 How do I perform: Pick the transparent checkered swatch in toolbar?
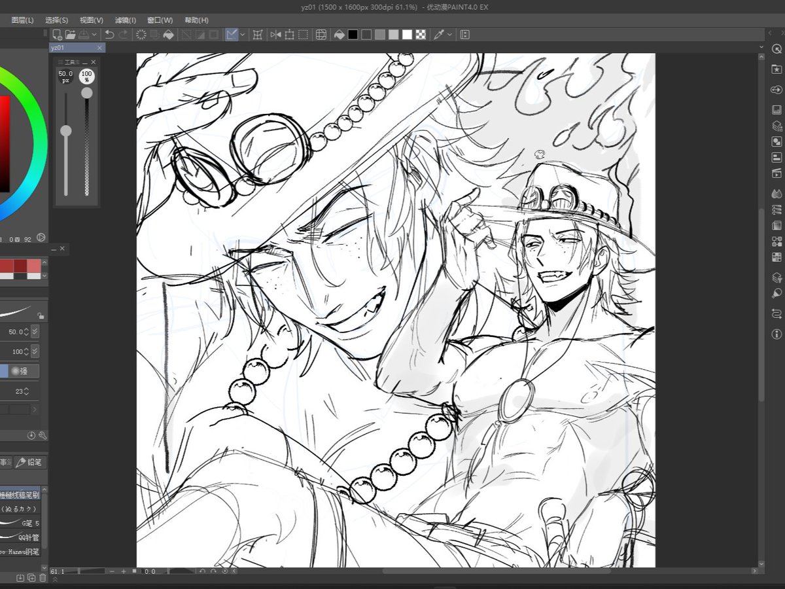(x=421, y=34)
